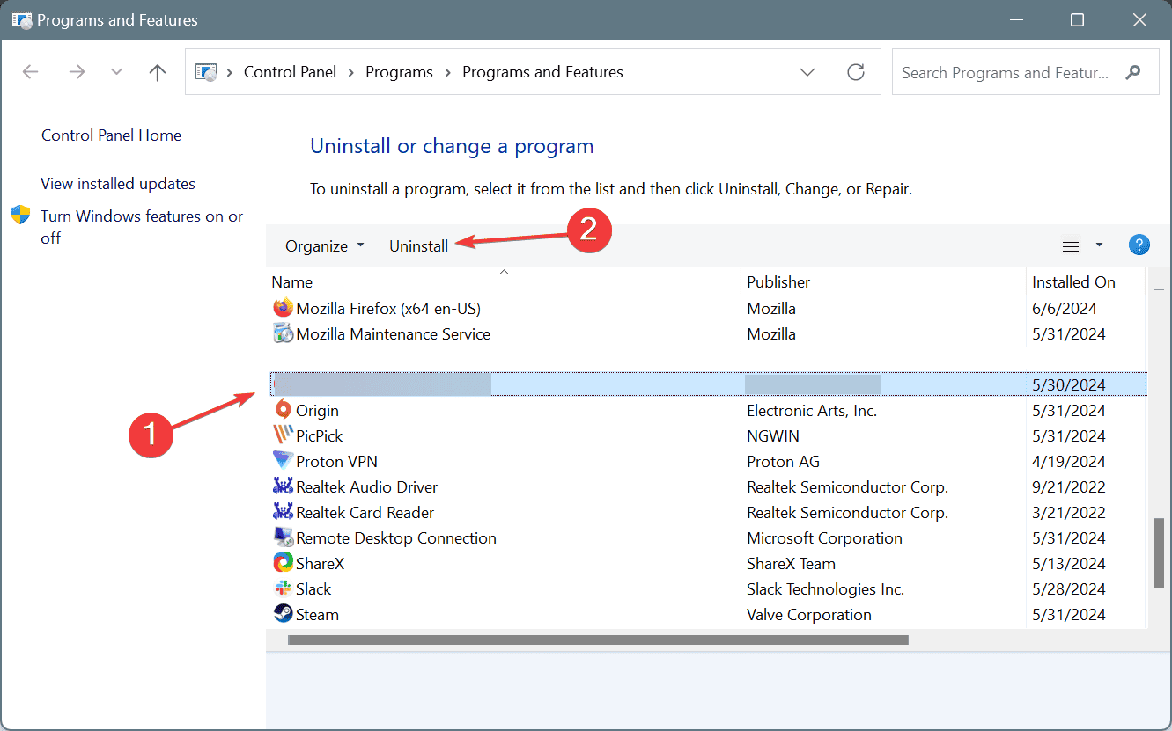Select Control Panel breadcrumb
This screenshot has width=1172, height=731.
290,72
